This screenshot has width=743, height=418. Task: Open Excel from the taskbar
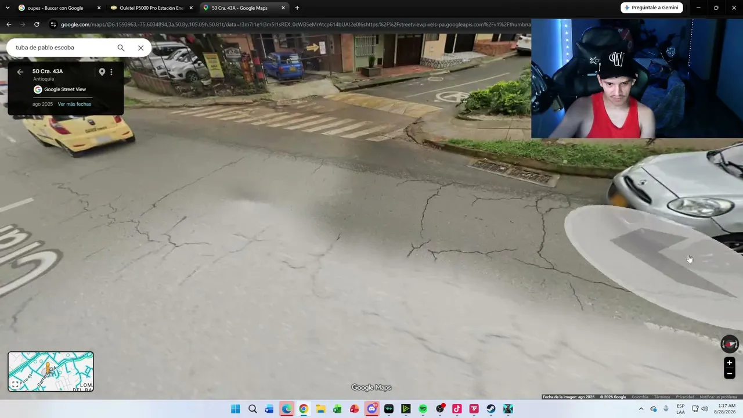pyautogui.click(x=337, y=409)
